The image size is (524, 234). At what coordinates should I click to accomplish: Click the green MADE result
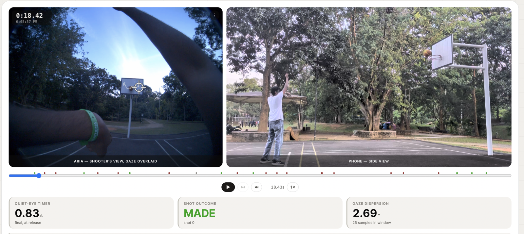199,213
